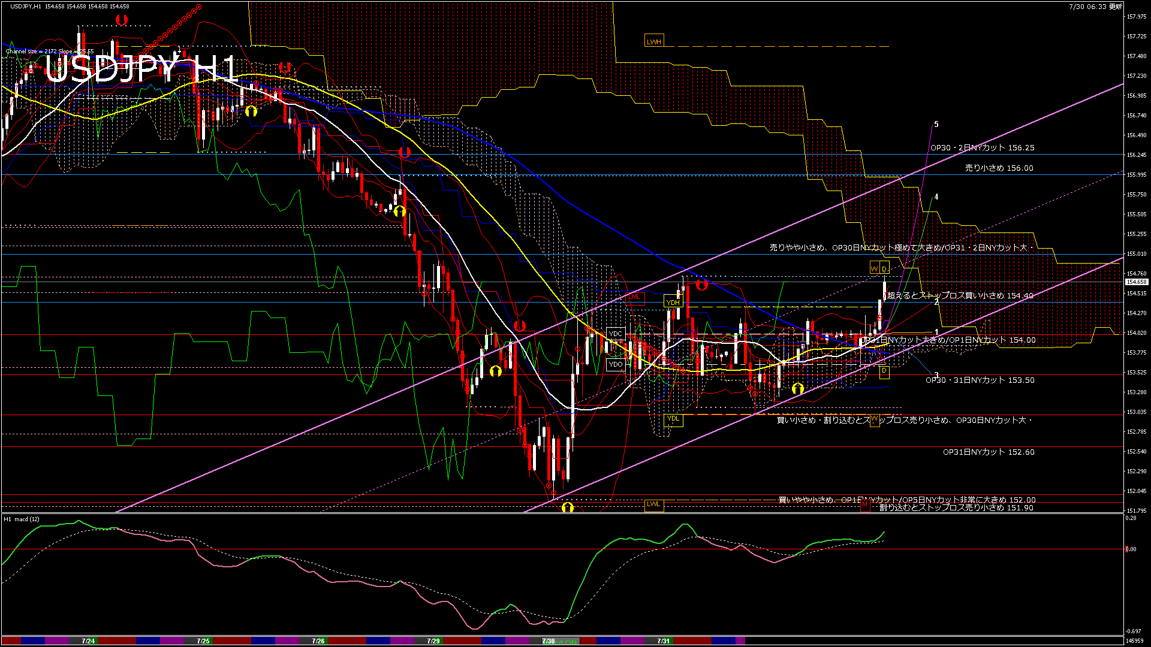Click the LWL last-week-low label

(653, 504)
